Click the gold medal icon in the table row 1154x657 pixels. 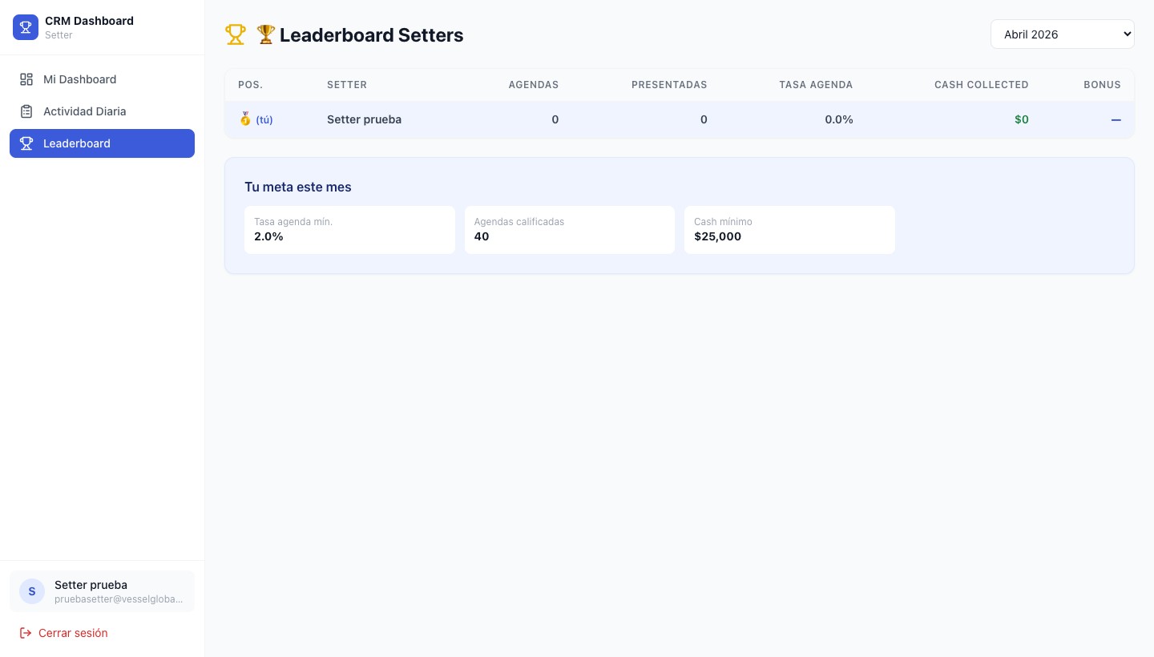pos(245,119)
